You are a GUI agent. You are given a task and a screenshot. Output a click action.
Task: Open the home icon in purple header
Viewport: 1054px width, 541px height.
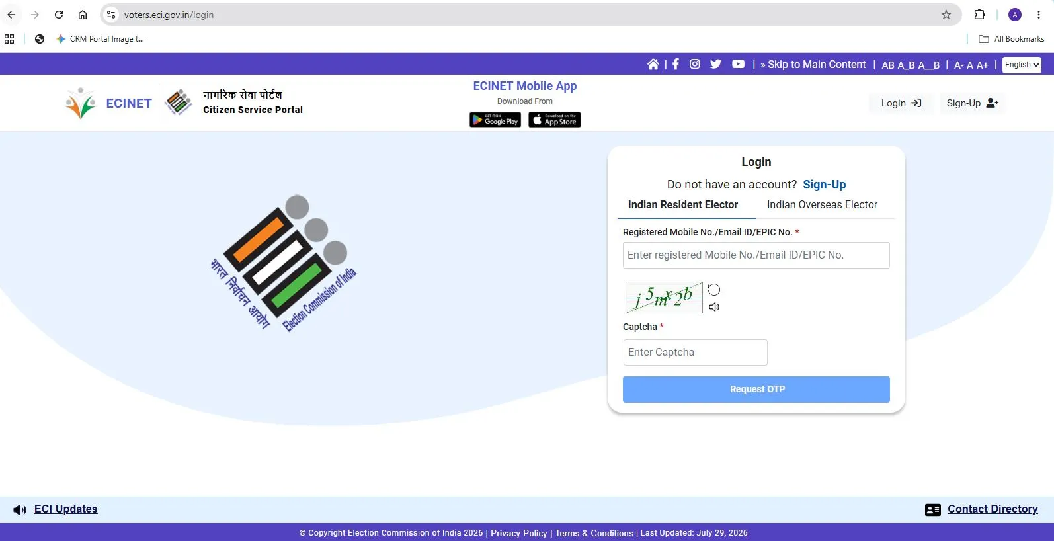coord(653,64)
